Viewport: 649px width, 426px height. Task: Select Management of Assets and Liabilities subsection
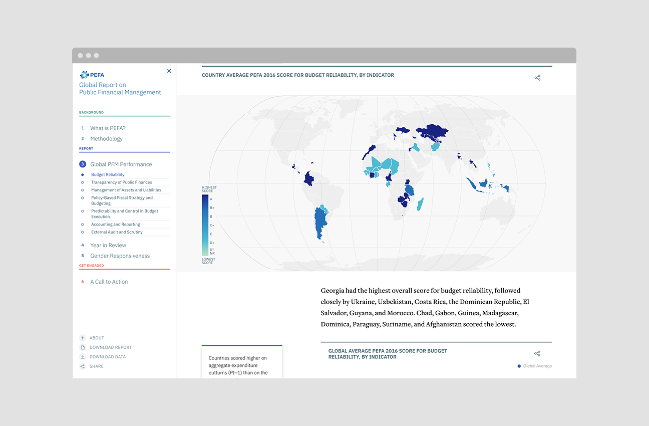(x=126, y=190)
